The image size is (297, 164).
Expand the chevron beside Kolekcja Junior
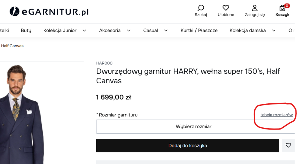click(x=84, y=30)
